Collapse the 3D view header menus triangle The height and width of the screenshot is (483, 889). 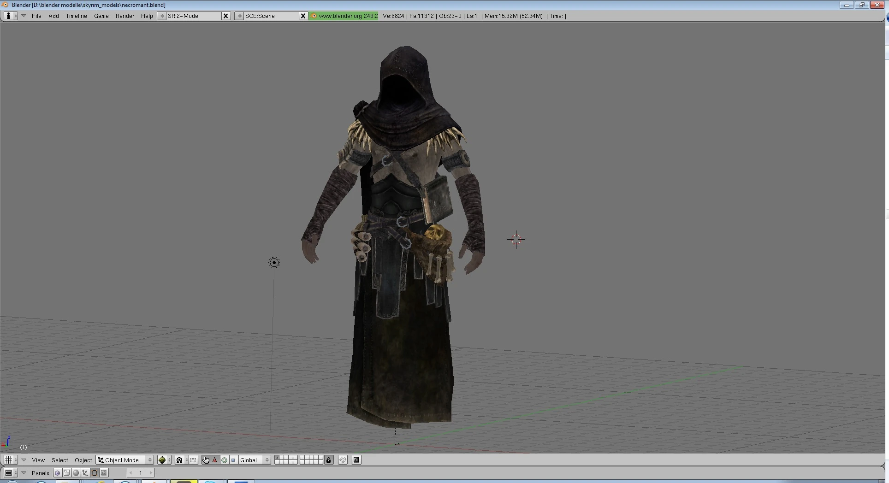(x=24, y=460)
